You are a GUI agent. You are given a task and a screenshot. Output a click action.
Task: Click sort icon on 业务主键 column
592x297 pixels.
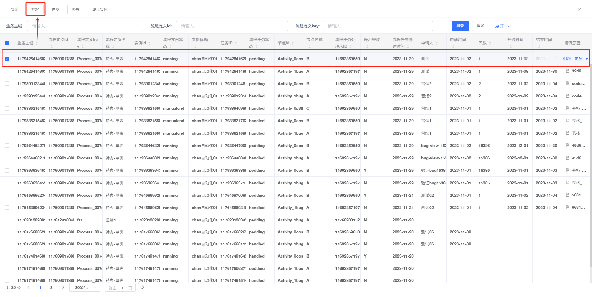pyautogui.click(x=37, y=43)
